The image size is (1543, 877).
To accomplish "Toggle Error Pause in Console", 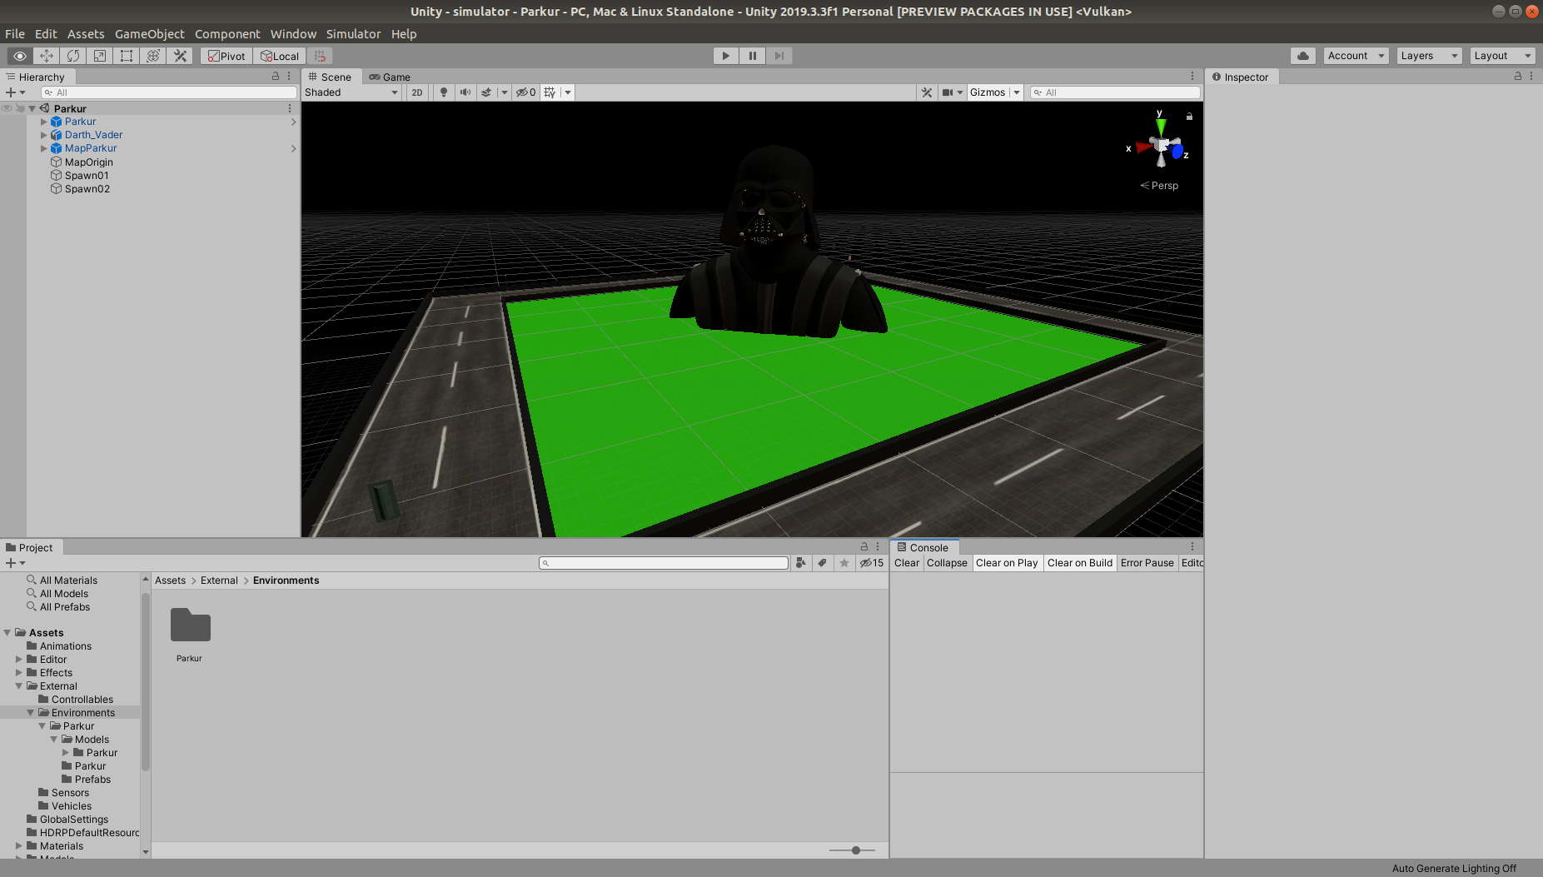I will tap(1147, 563).
